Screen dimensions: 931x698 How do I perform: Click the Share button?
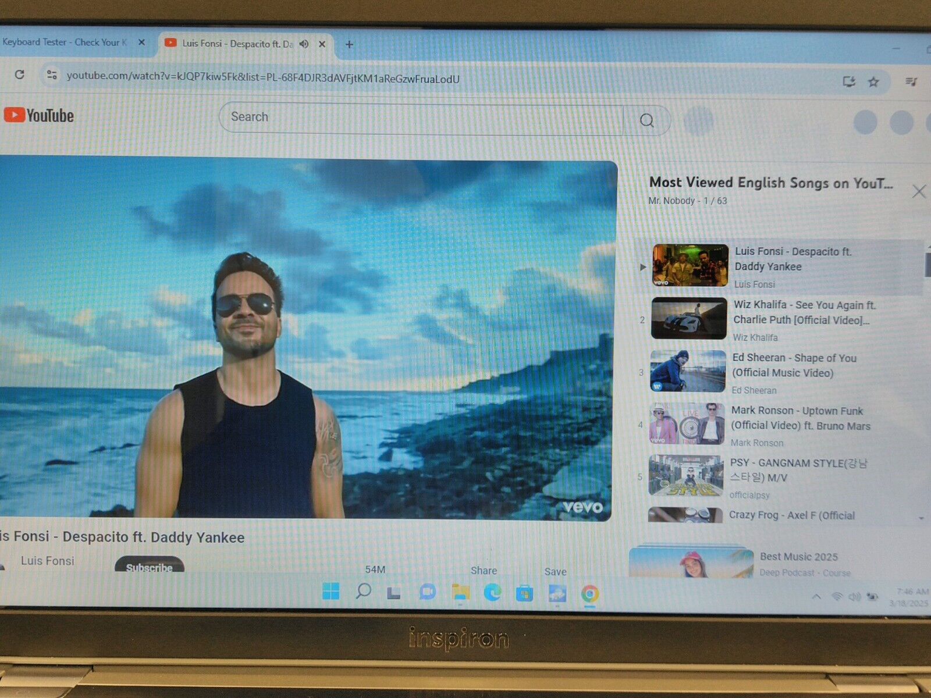point(484,571)
